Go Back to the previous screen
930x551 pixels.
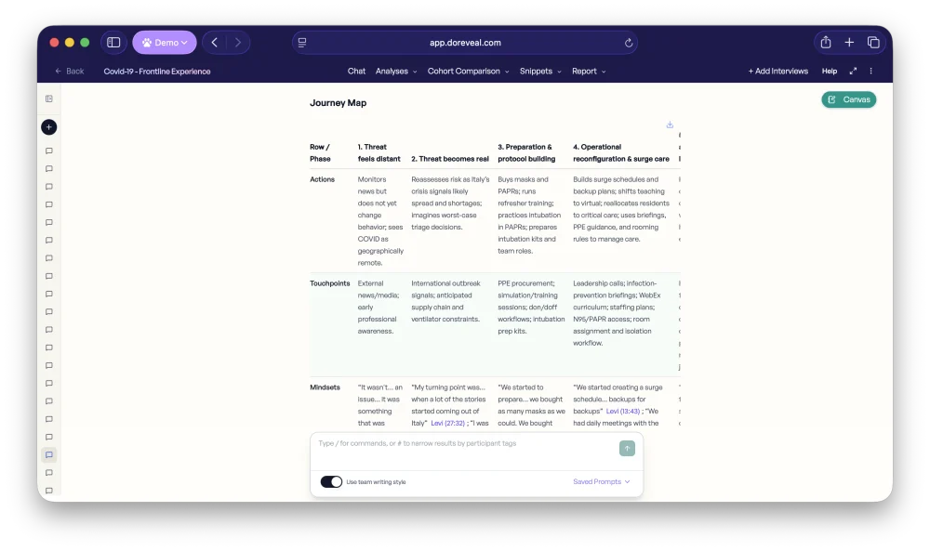click(70, 72)
